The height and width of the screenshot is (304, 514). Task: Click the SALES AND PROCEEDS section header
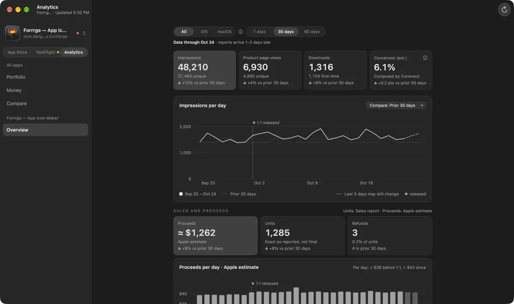[201, 211]
